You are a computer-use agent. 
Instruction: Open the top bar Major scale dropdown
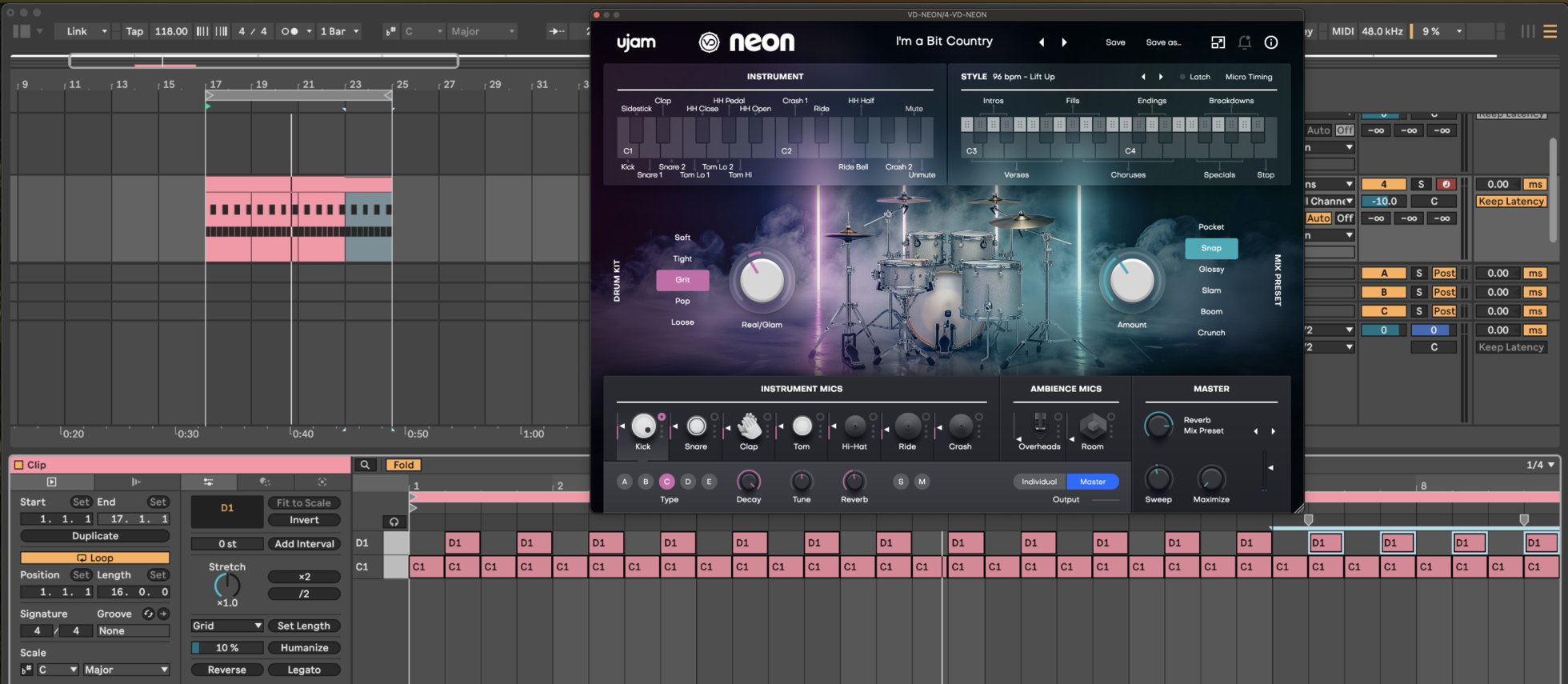482,31
